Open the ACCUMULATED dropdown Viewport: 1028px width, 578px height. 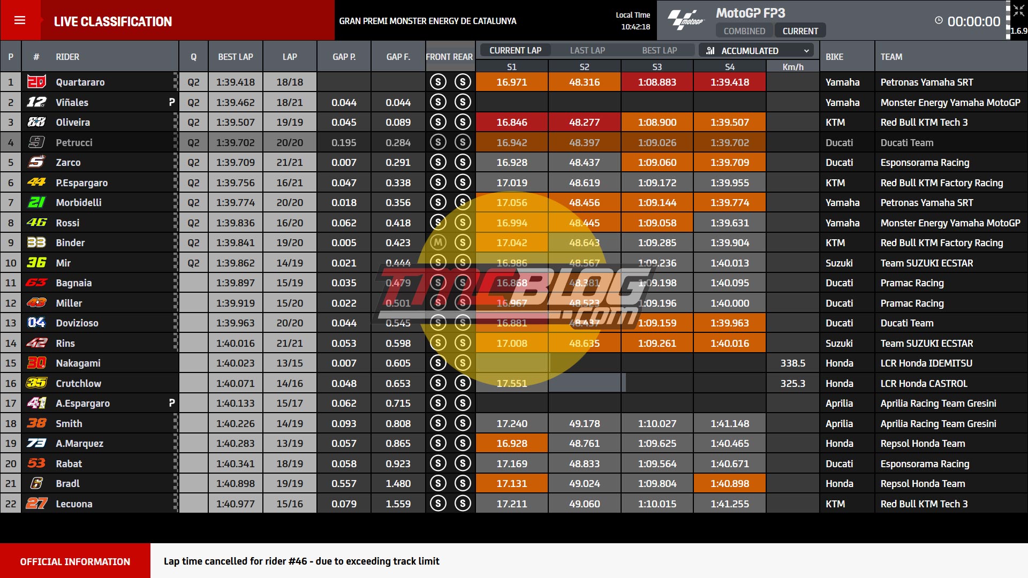pos(757,50)
